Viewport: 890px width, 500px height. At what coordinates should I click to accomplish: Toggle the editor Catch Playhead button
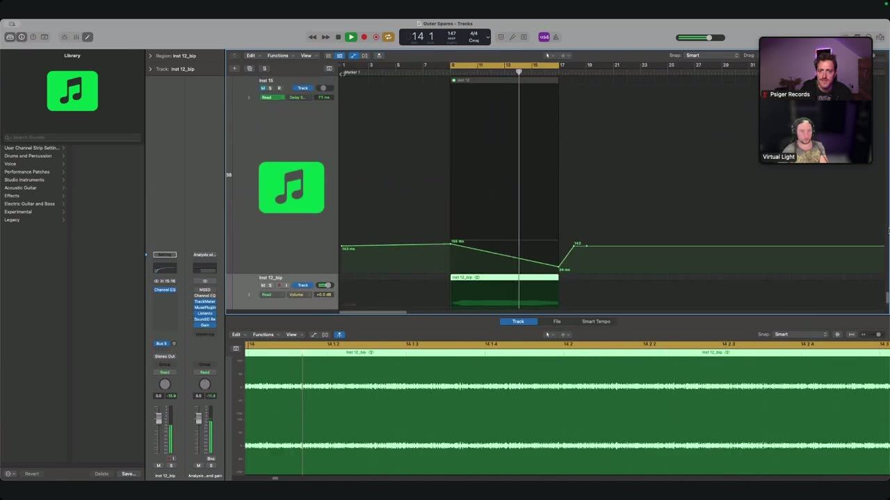click(339, 335)
